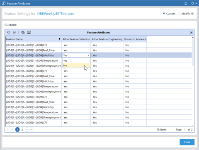Image resolution: width=199 pixels, height=150 pixels.
Task: Select row [UD3]1~[UD4]Fuel_Price feature name
Action: click(x=30, y=50)
